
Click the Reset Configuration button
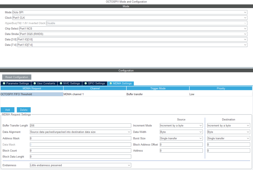(x=17, y=77)
